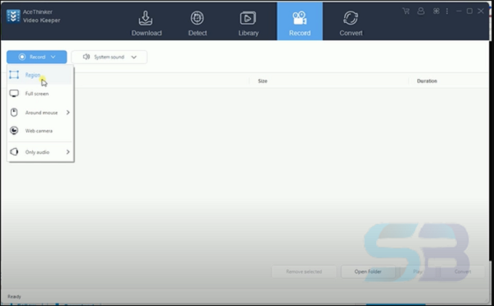Screen dimensions: 494x306
Task: Click the AceThinker Video Keeper logo
Action: click(13, 16)
